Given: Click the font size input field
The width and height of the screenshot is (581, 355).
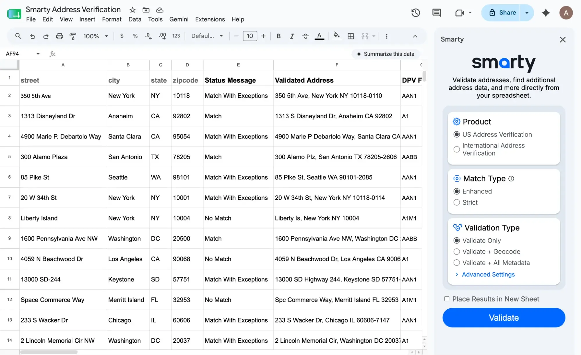Looking at the screenshot, I should click(x=250, y=36).
